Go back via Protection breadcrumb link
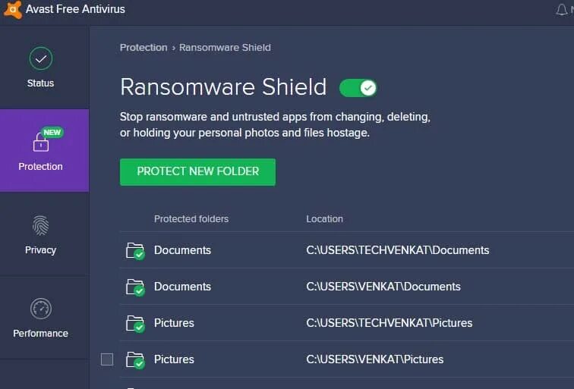Screen dimensions: 574x389 [143, 48]
